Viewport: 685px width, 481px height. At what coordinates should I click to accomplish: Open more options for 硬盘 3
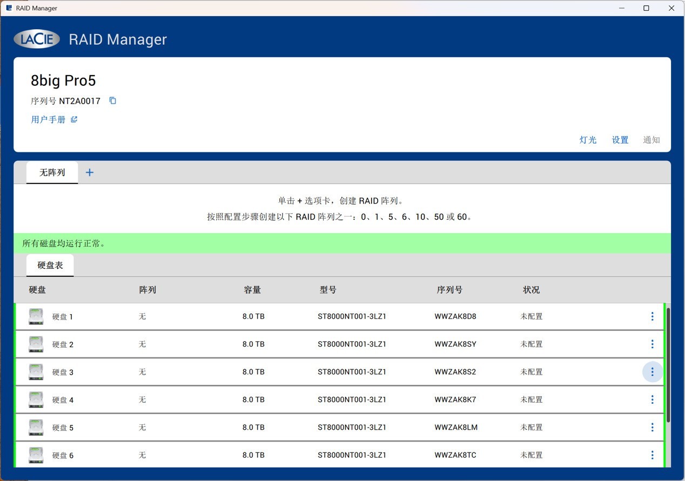coord(652,372)
